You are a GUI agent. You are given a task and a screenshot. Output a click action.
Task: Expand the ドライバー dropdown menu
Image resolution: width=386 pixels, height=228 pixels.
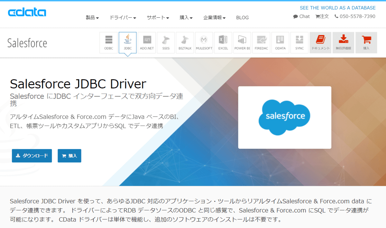click(x=123, y=18)
